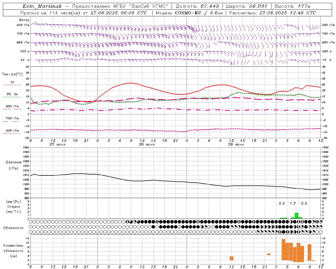The image size is (336, 269).
Task: Click the red line sample under the 2м legend
Action: tap(12, 85)
